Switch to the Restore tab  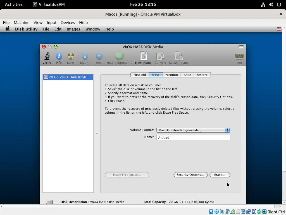coord(202,75)
